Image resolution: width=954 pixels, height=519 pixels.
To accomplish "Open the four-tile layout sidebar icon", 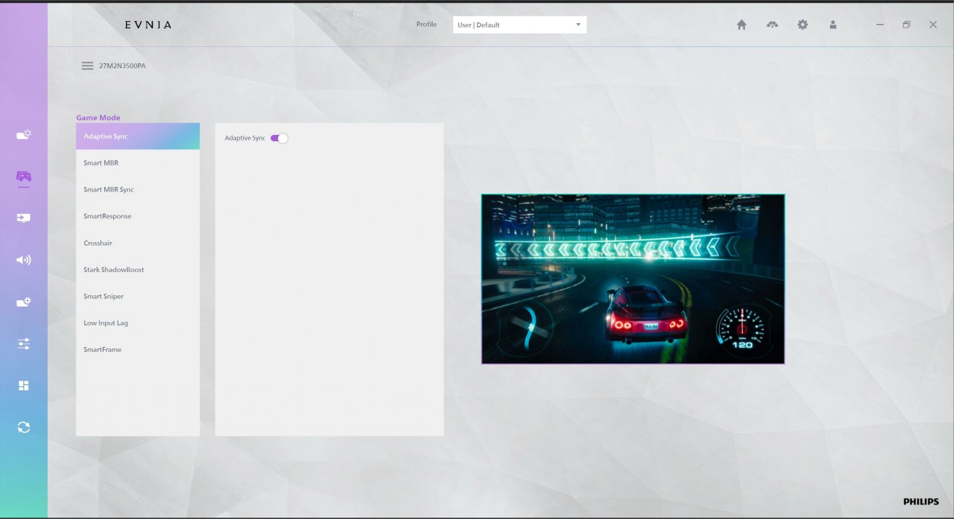I will 24,386.
